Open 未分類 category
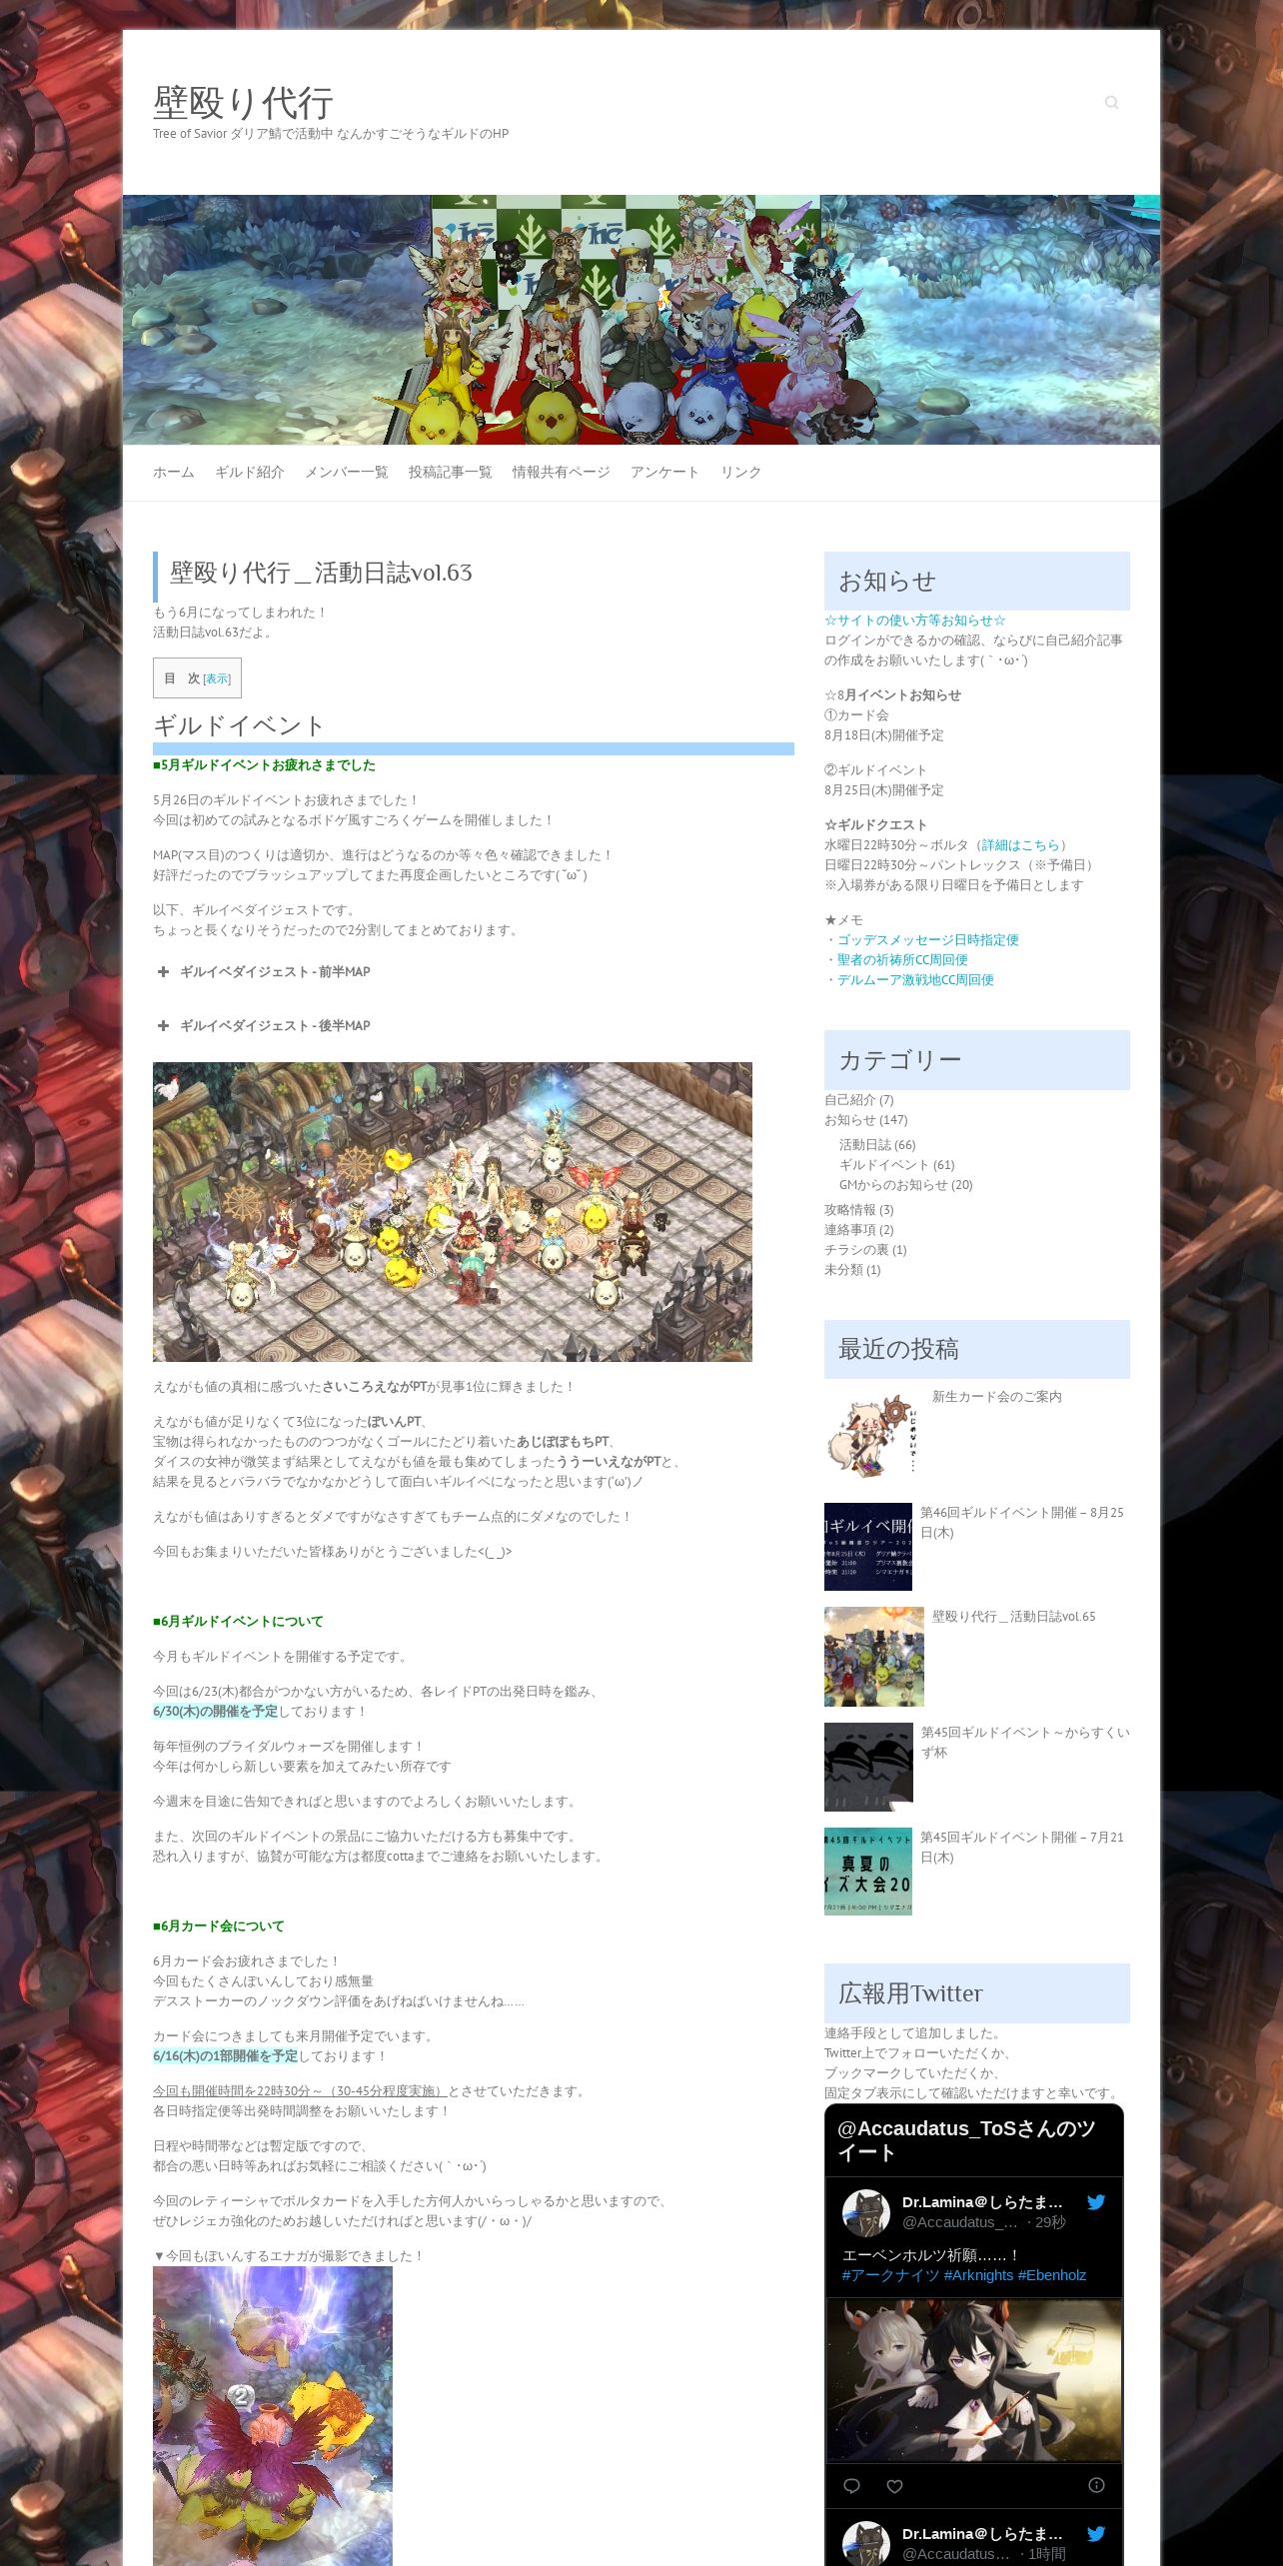 (843, 1270)
